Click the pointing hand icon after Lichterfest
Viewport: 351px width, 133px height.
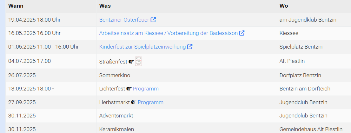[129, 89]
